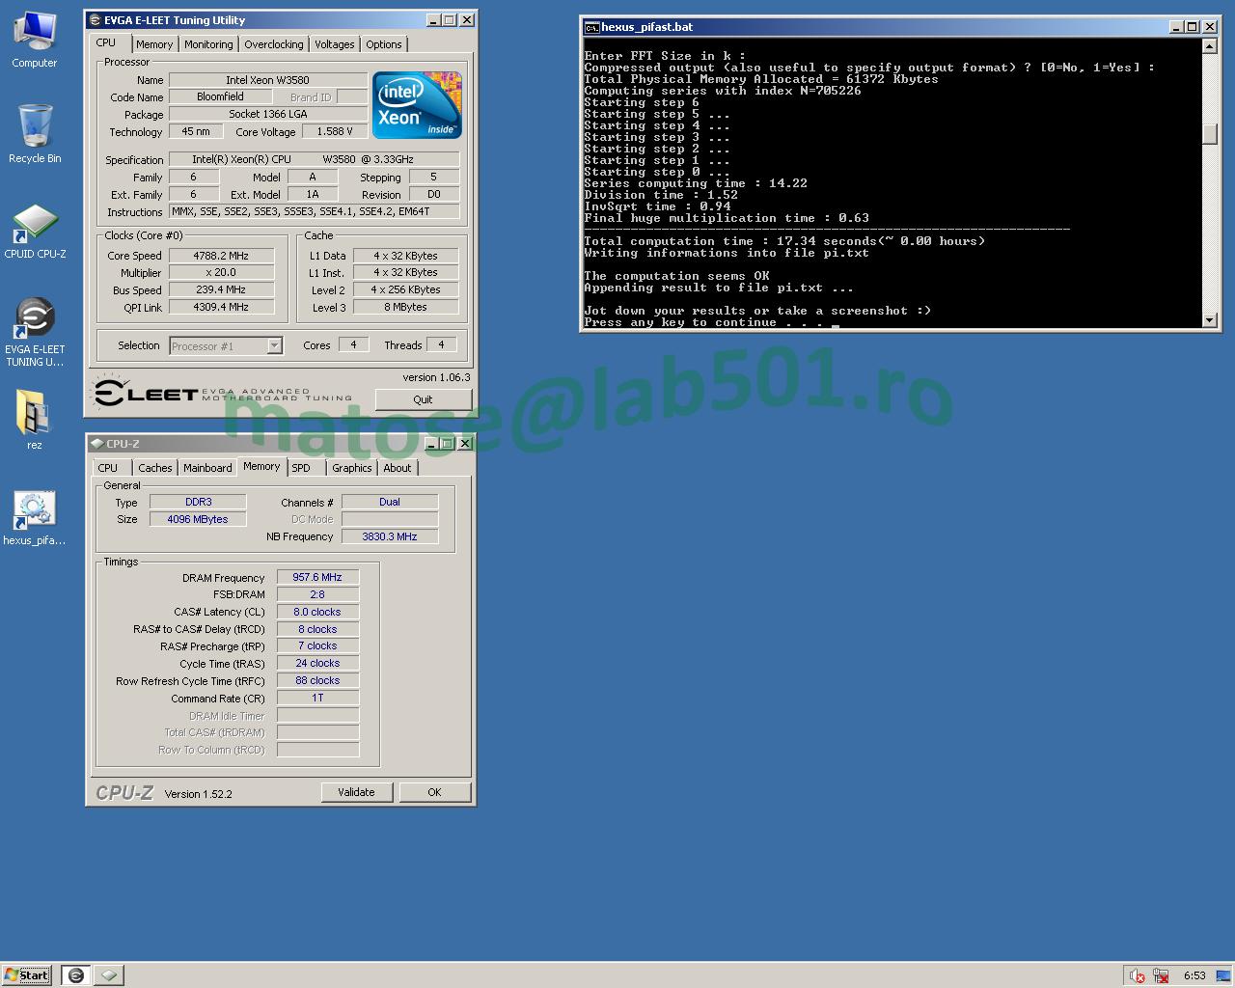
Task: Click the Level 2 4 x 256 KBytes value
Action: 406,289
